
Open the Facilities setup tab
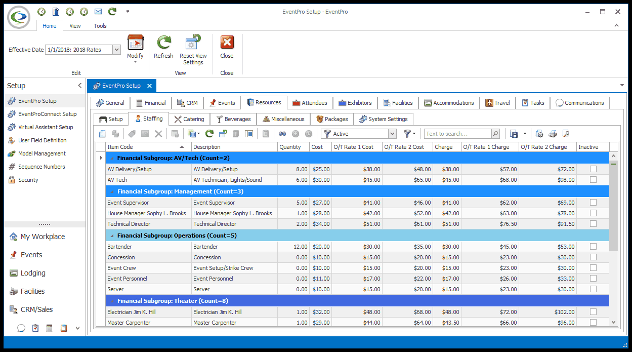[x=398, y=103]
